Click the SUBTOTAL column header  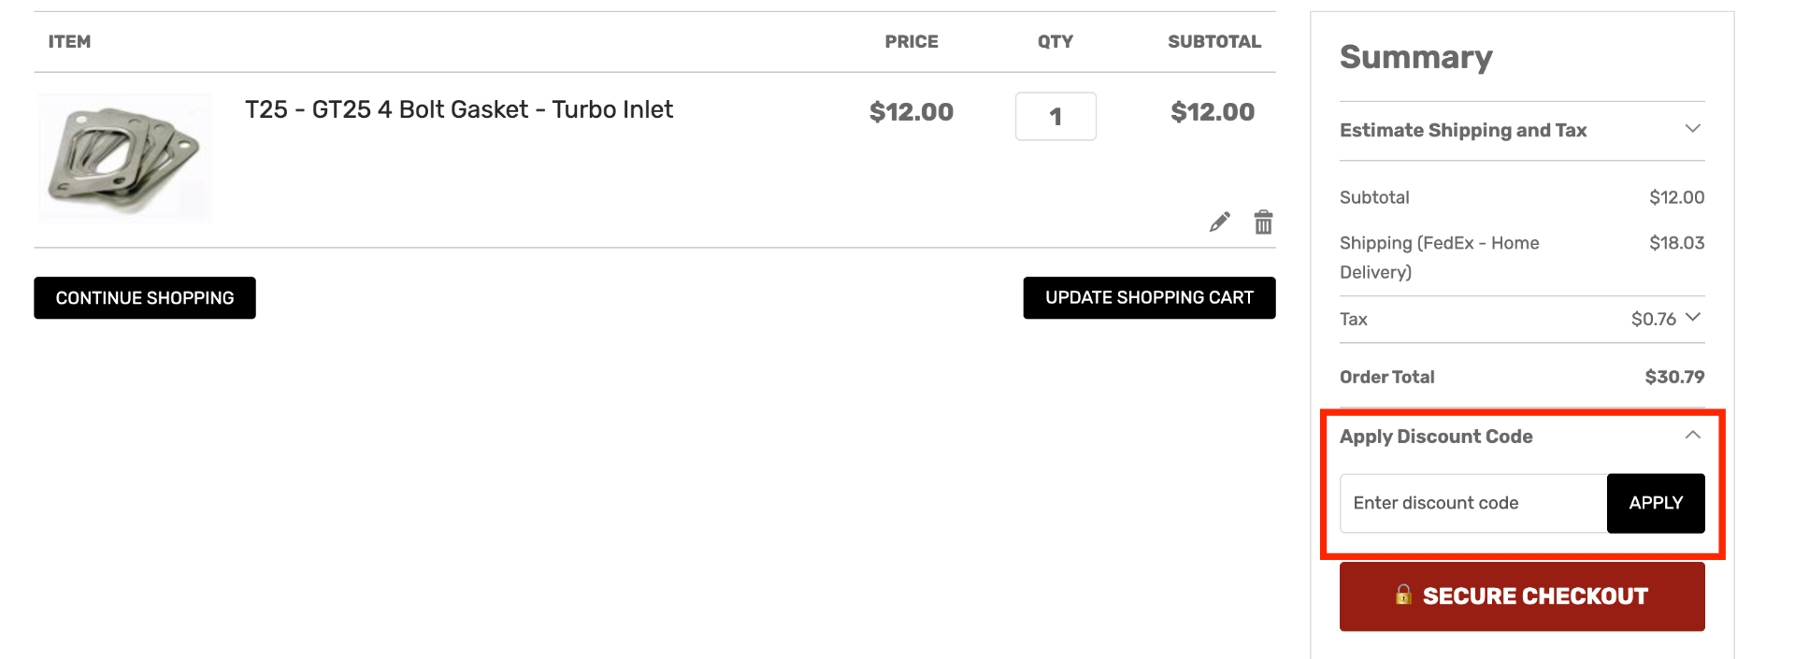point(1214,41)
